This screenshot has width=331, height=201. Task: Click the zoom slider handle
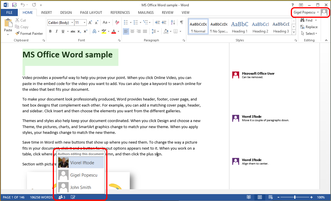point(295,197)
